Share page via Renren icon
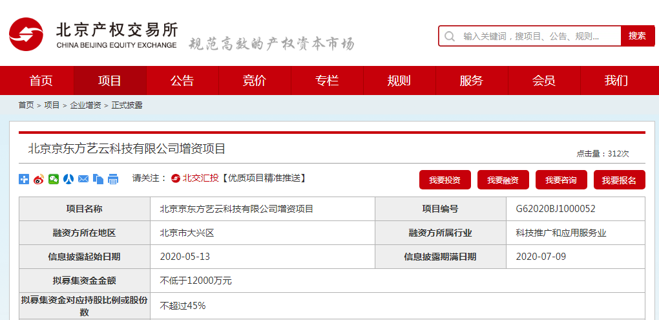The height and width of the screenshot is (320, 659). point(68,178)
